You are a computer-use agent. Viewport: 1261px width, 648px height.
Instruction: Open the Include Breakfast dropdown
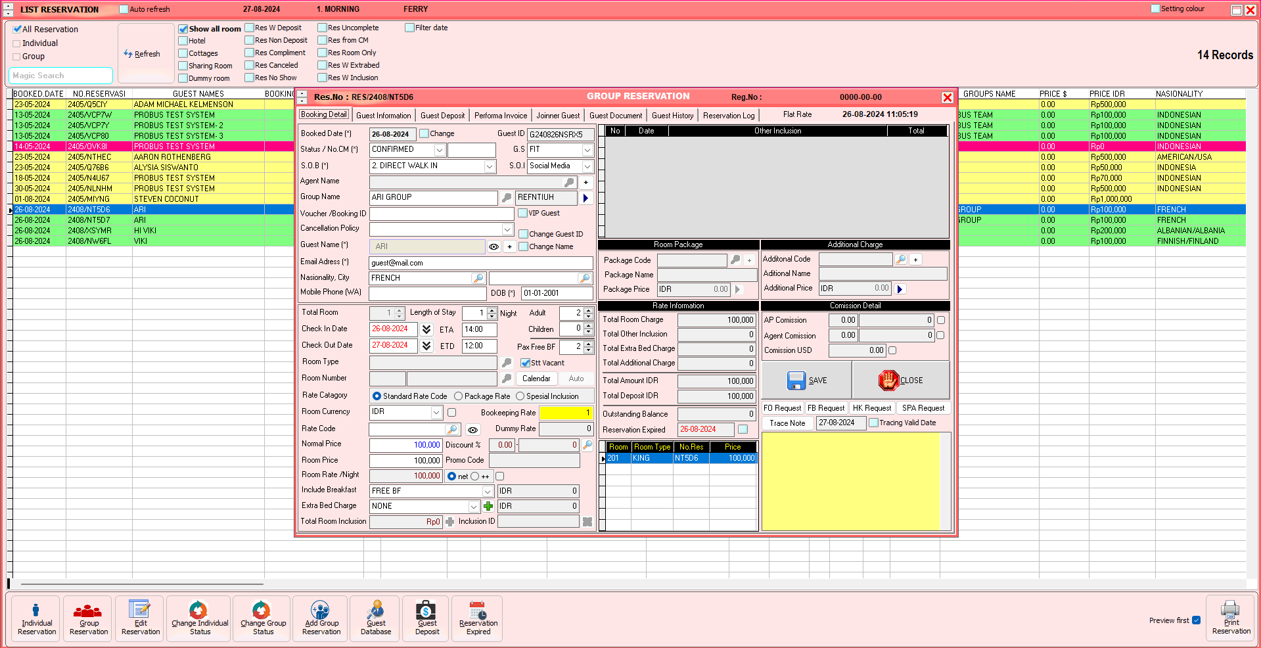click(488, 491)
